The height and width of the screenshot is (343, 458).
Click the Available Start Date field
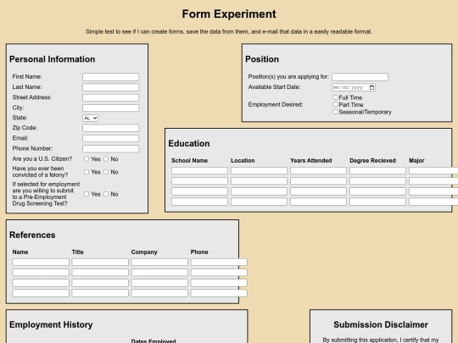coord(354,87)
